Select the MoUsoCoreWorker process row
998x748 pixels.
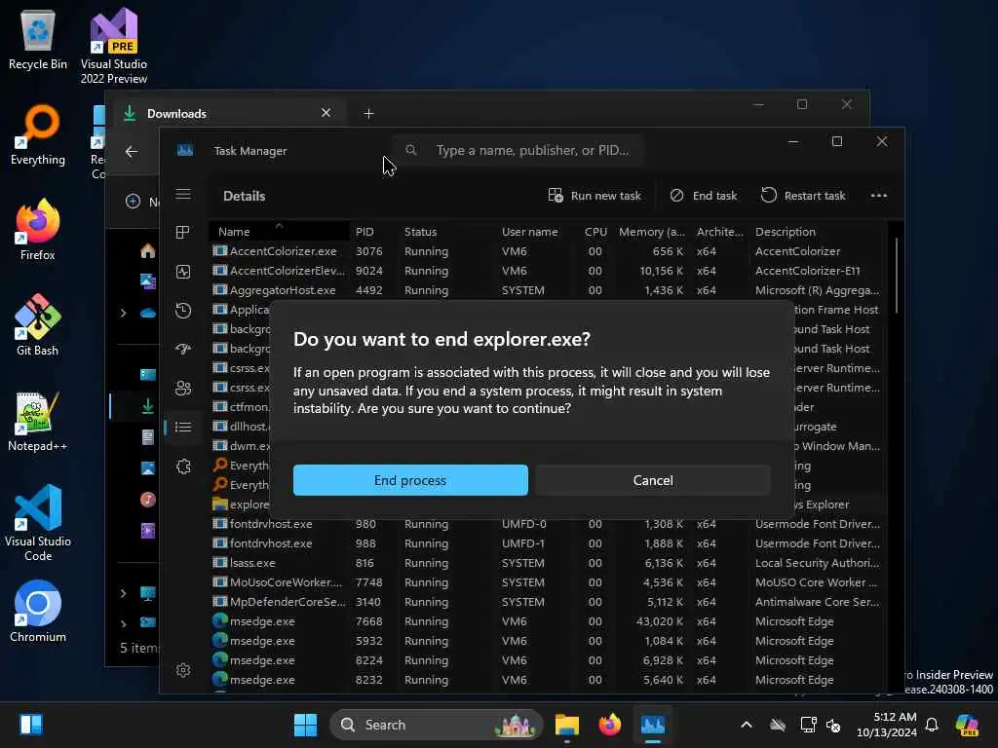548,582
